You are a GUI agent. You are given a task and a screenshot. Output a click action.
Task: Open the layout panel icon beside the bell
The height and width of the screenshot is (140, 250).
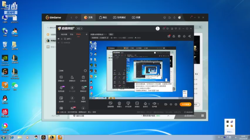179,36
